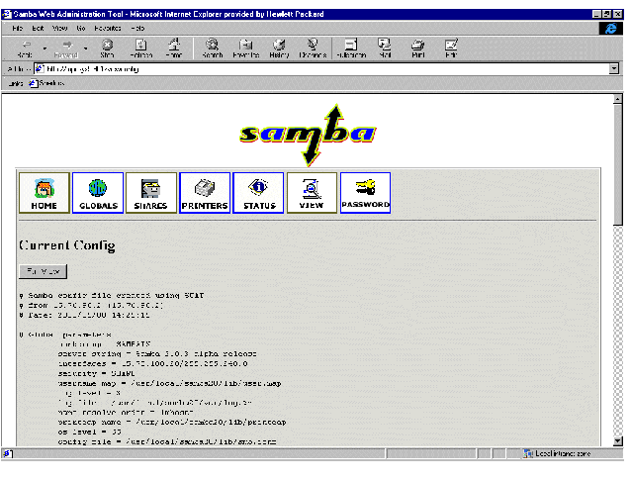
Task: Click the vertical scrollbar up arrow
Action: point(618,99)
